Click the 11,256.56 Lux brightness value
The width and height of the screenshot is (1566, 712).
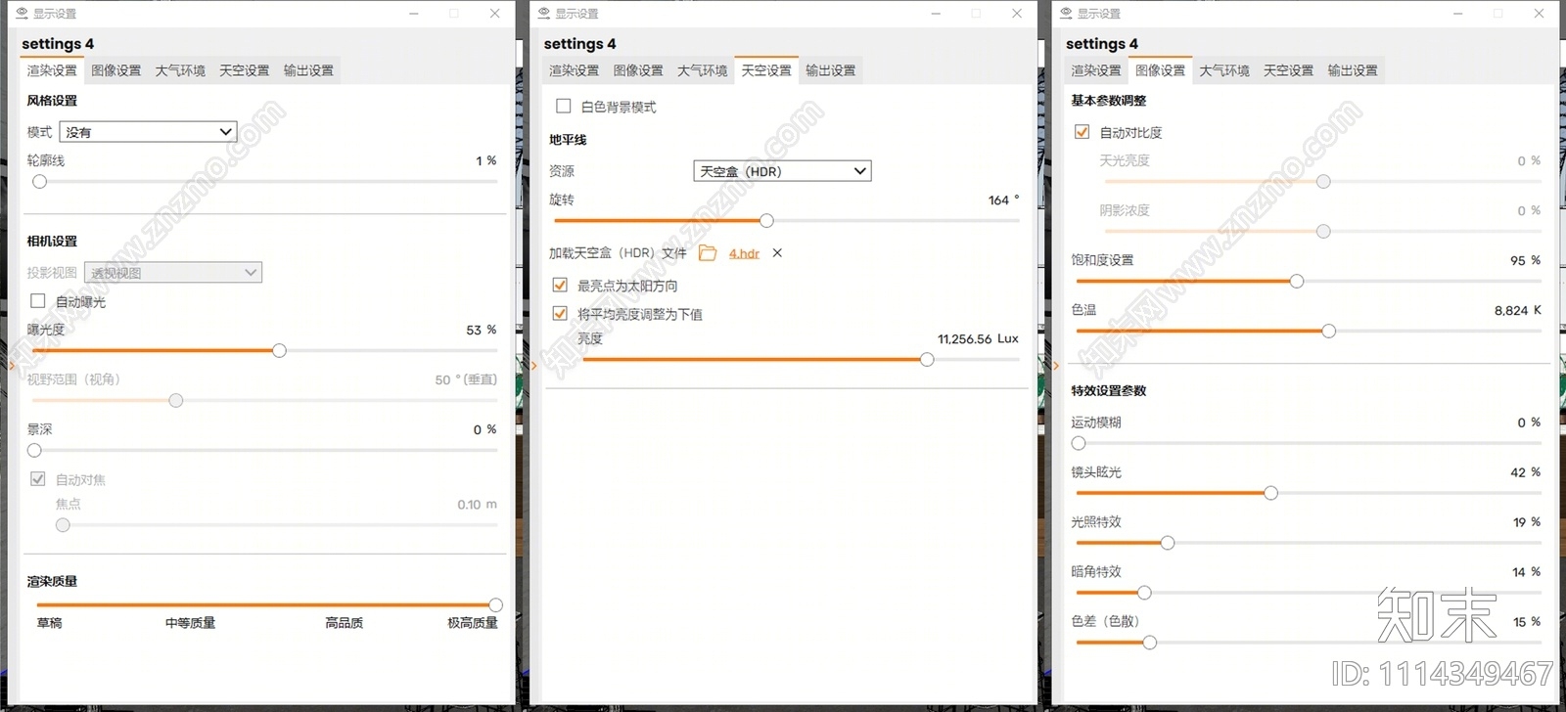[x=978, y=338]
